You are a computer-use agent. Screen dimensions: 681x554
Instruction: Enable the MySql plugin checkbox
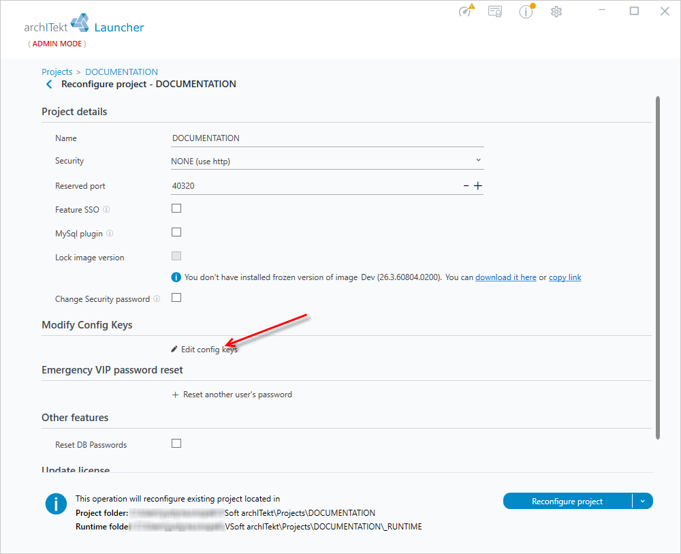pyautogui.click(x=176, y=232)
